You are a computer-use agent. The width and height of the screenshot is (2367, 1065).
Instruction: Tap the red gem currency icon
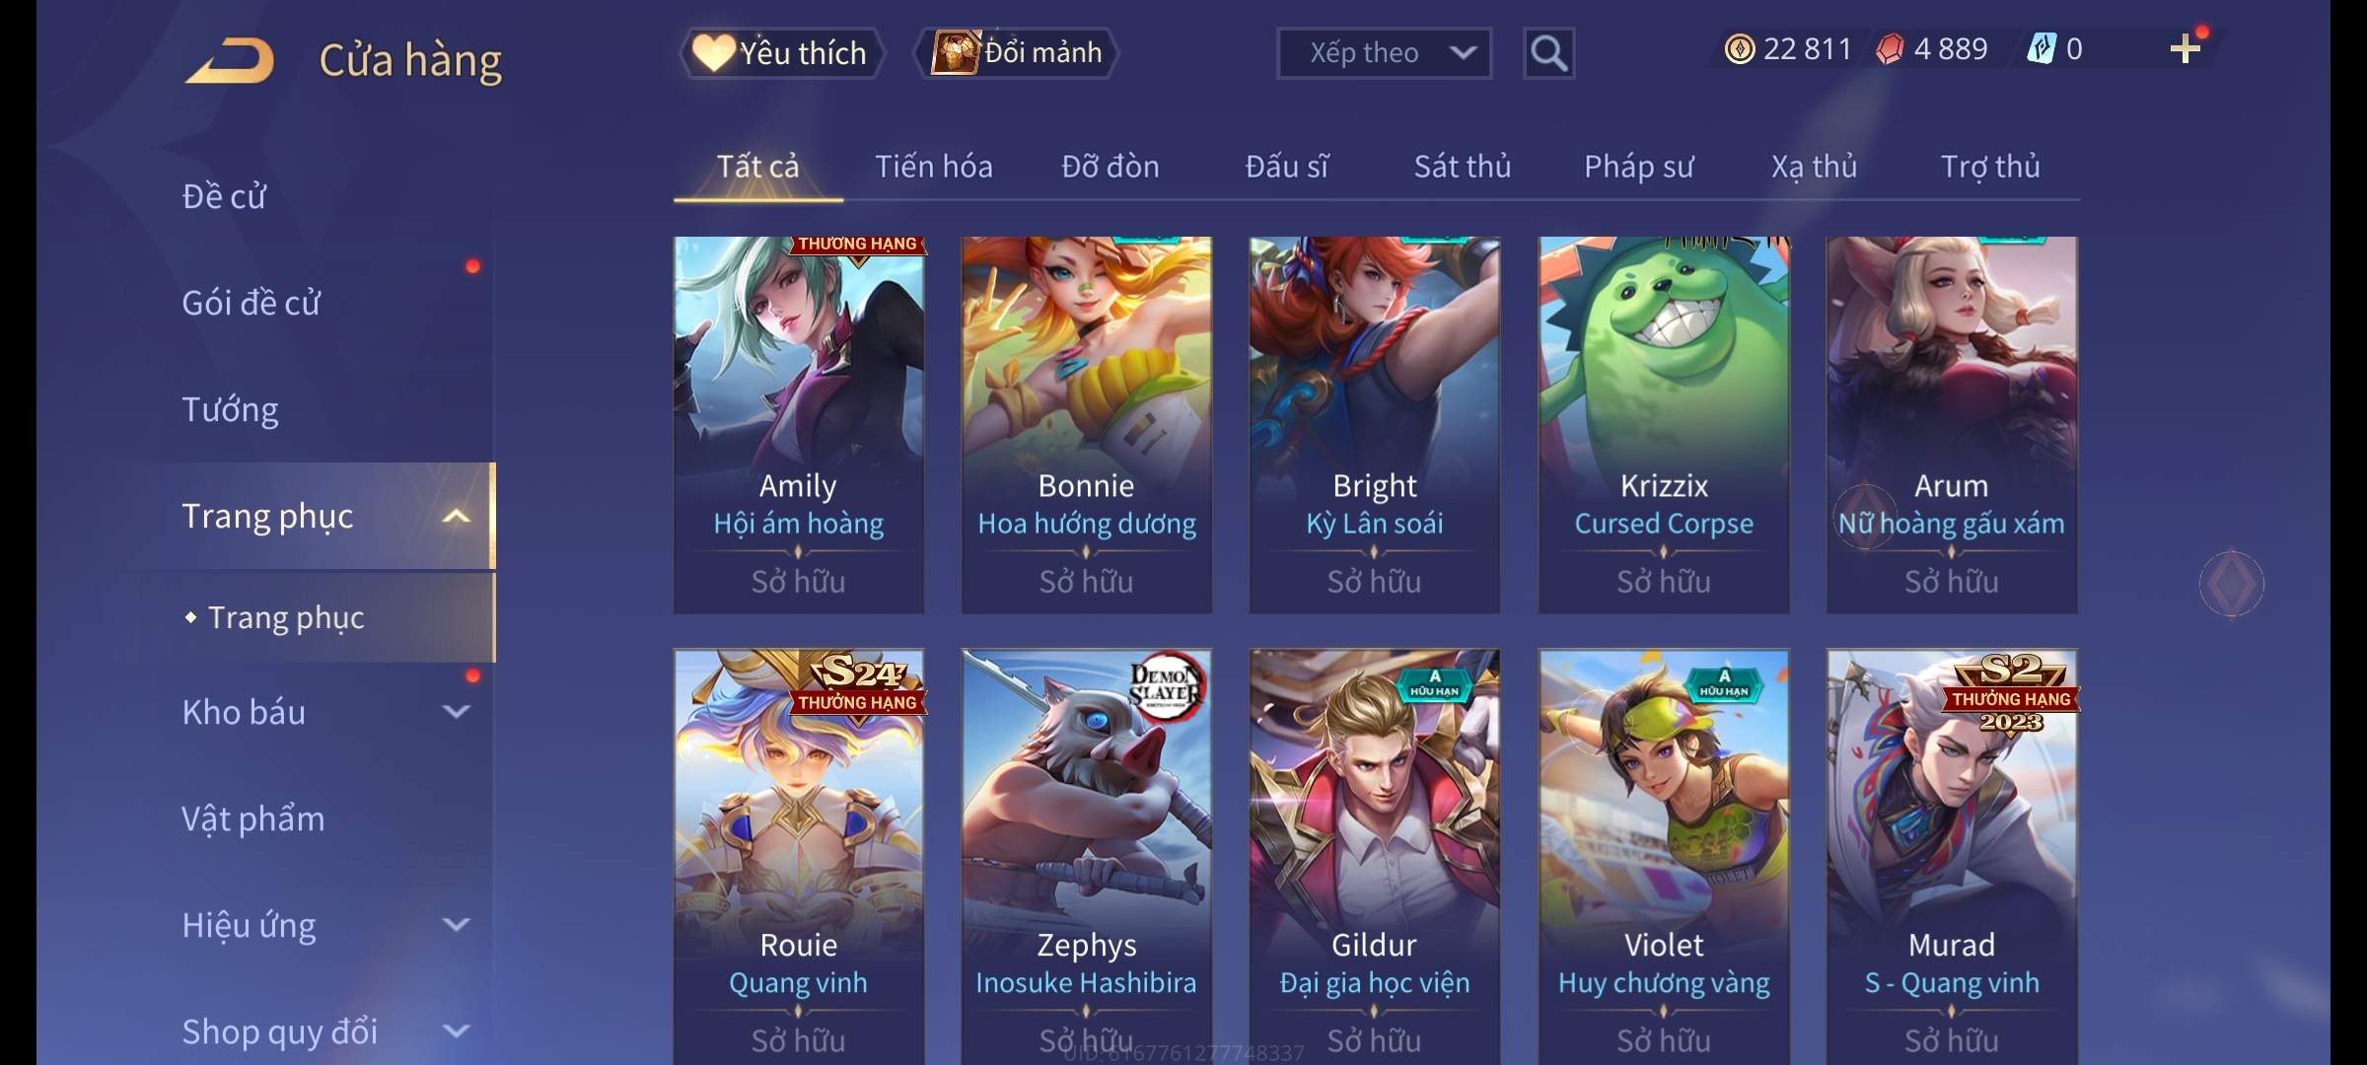pos(1890,49)
